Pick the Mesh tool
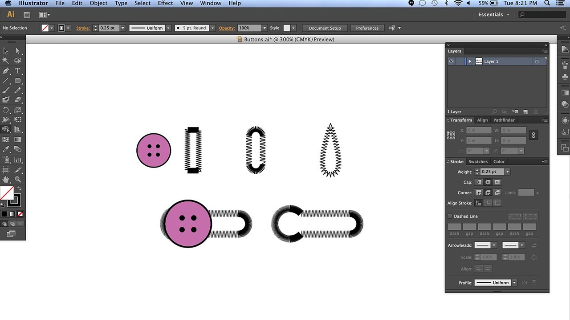The width and height of the screenshot is (570, 320). coord(6,140)
